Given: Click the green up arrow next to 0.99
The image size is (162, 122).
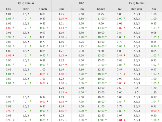Looking at the screenshot, I should (13, 37).
